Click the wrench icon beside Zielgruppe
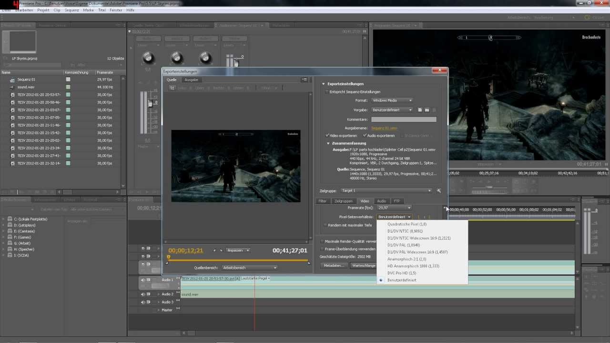Screen dimensions: 610x343 coord(439,191)
